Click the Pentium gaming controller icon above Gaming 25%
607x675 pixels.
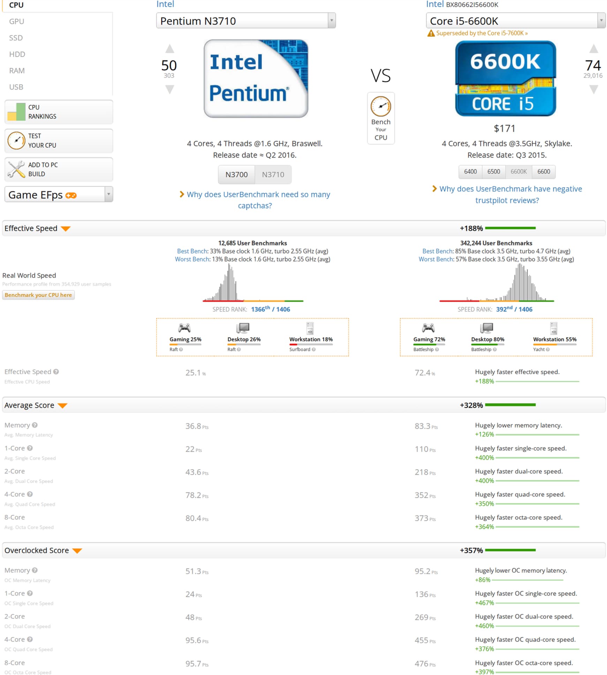pos(184,328)
